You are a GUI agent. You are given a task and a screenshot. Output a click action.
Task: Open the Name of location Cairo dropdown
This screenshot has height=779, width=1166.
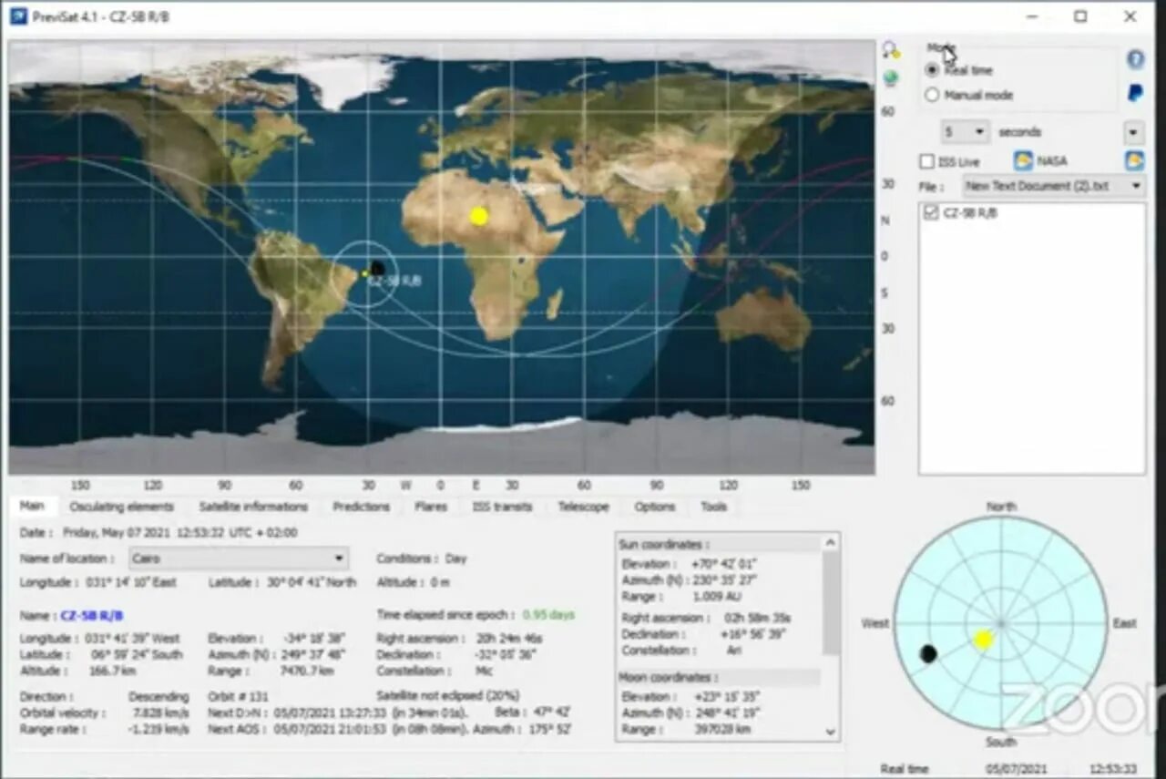238,559
